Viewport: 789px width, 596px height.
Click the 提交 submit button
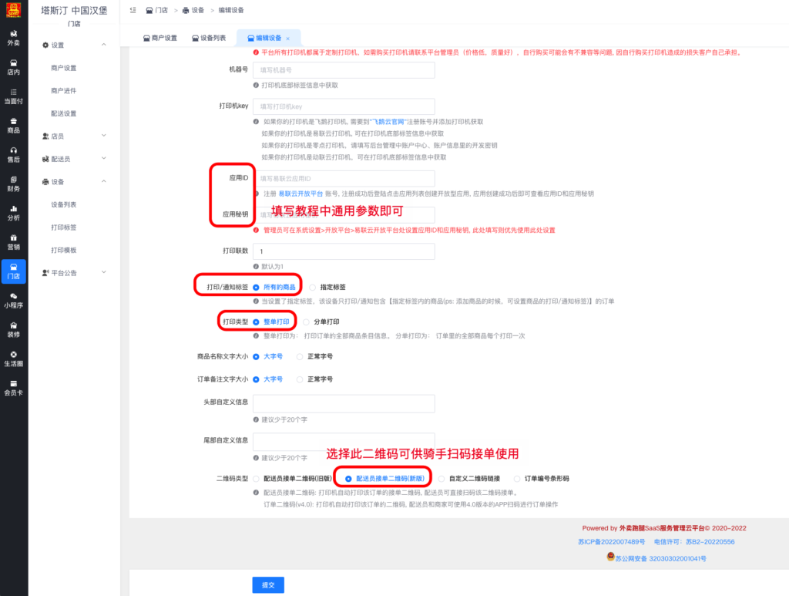pos(269,584)
